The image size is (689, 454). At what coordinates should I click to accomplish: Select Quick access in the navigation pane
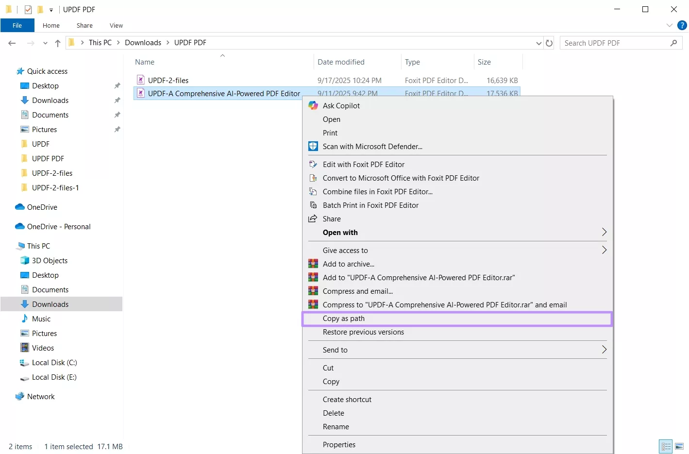pos(47,71)
